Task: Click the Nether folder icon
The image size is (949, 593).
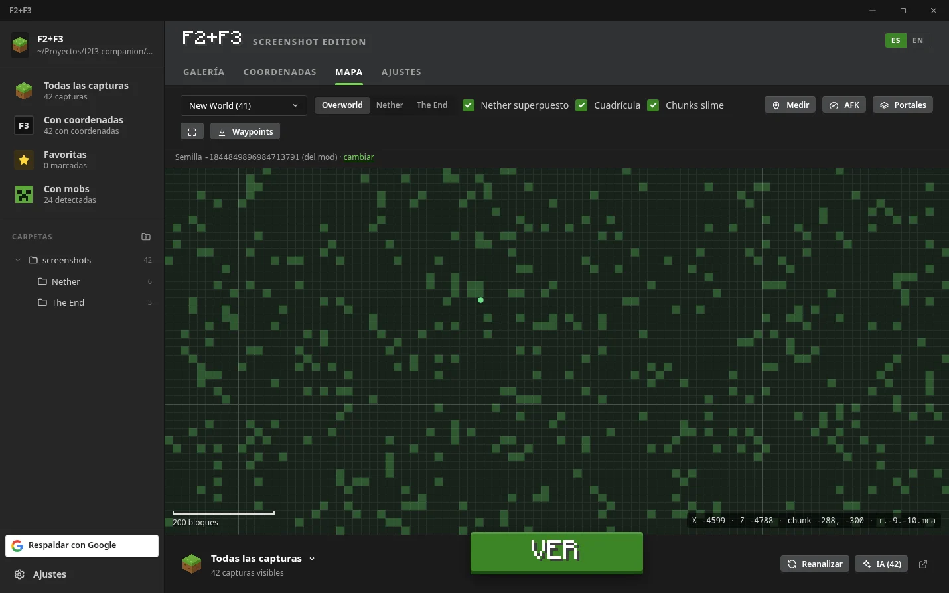Action: pyautogui.click(x=42, y=281)
